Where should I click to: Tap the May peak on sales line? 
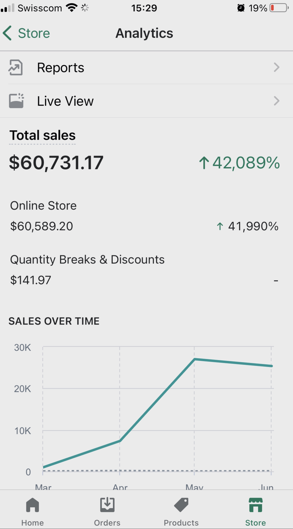[194, 359]
